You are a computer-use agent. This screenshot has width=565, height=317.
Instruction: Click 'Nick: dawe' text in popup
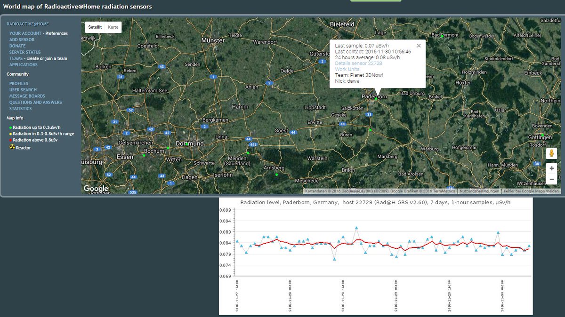coord(347,81)
